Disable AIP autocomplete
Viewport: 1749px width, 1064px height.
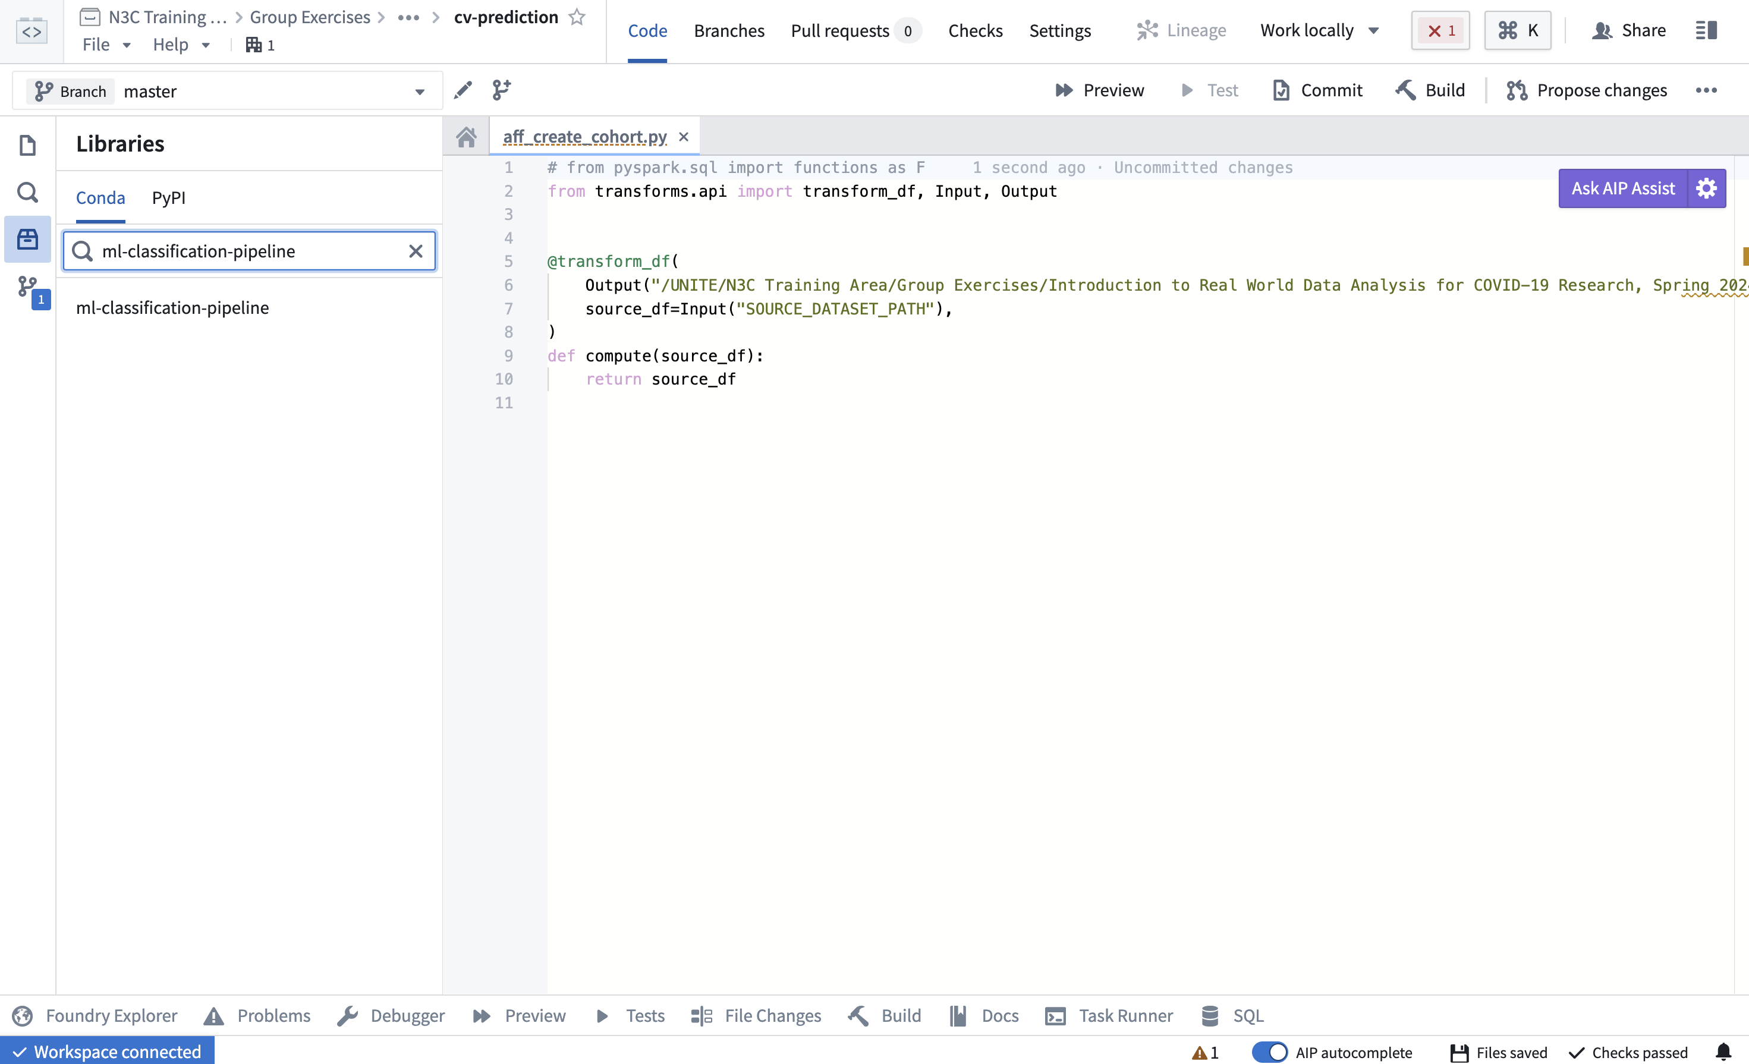[1270, 1053]
